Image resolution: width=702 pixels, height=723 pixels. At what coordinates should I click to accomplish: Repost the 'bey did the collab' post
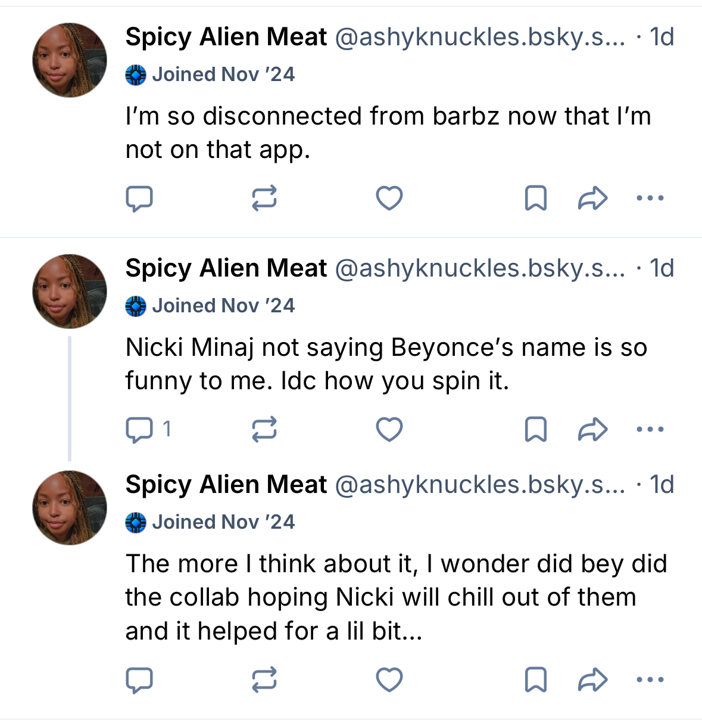264,680
